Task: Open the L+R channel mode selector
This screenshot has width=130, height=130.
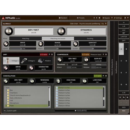Action: coord(124,26)
